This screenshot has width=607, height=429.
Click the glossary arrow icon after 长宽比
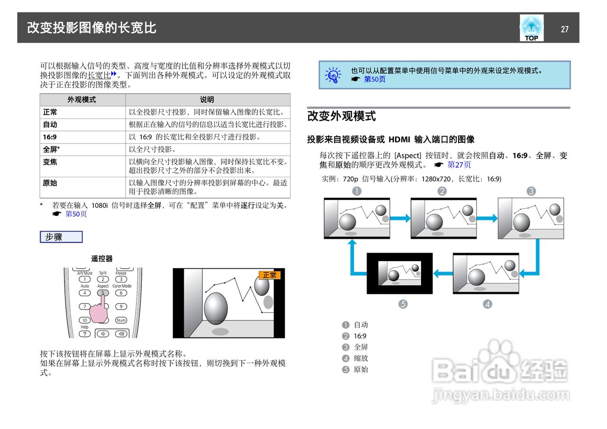coord(113,74)
